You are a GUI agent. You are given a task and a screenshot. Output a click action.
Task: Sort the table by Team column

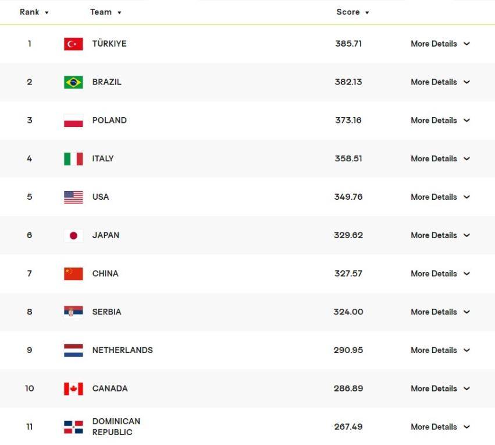[105, 12]
